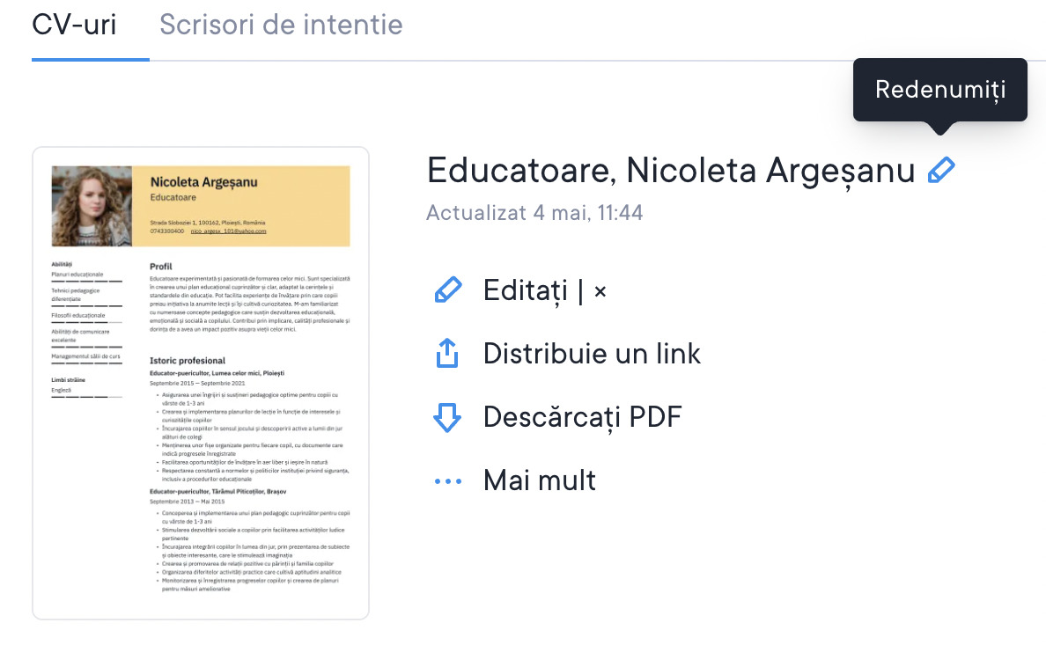Select the Distribuie un link option
The image size is (1046, 667).
pyautogui.click(x=592, y=354)
